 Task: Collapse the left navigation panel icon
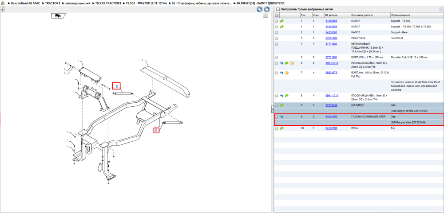click(2, 9)
